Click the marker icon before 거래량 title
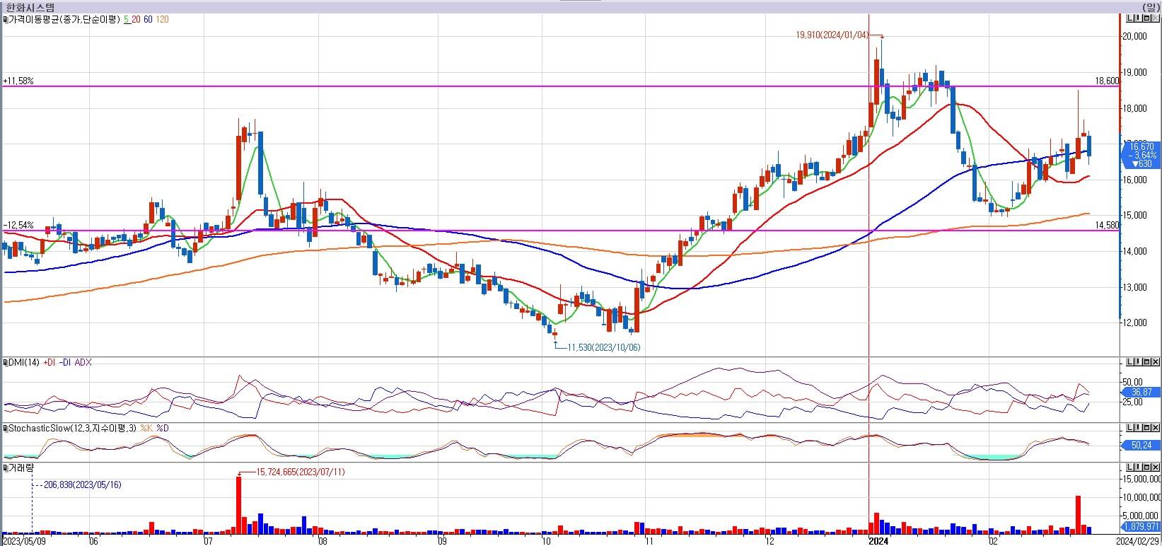 coord(5,467)
